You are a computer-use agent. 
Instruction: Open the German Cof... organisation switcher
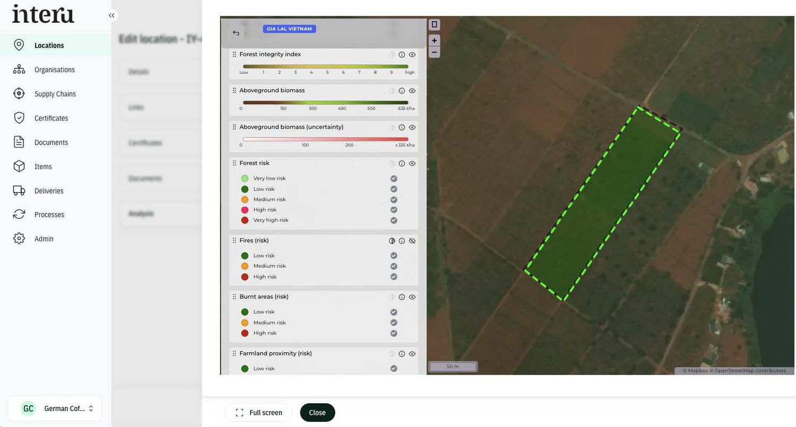click(55, 408)
